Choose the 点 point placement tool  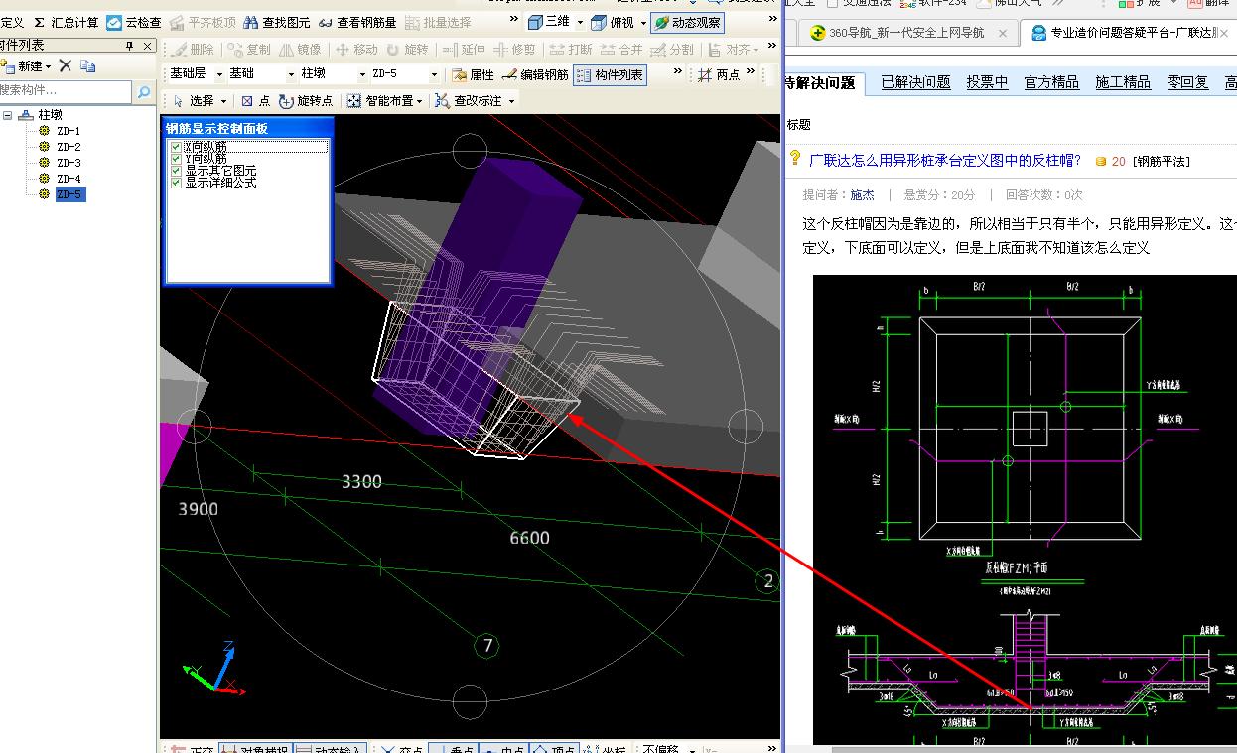[x=255, y=101]
